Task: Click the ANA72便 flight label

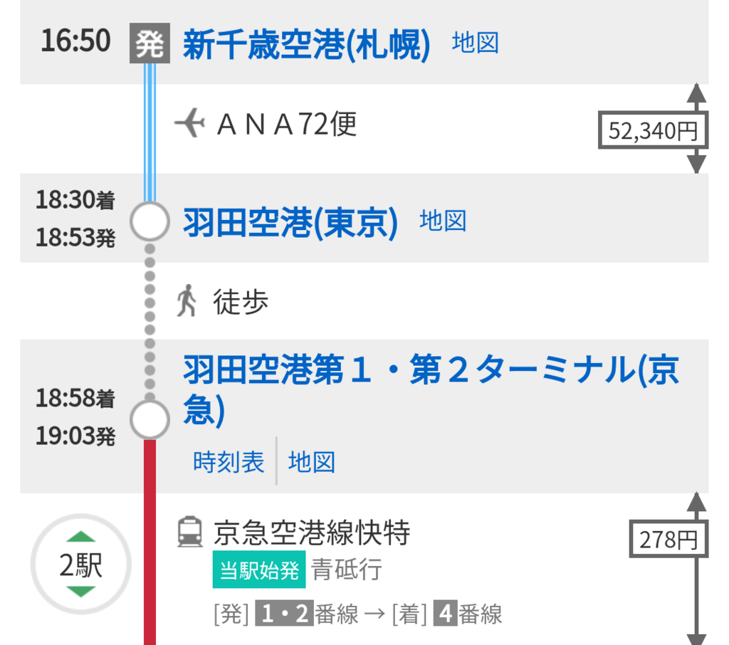Action: (286, 125)
